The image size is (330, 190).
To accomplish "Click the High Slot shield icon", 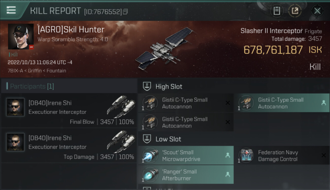I will point(147,86).
